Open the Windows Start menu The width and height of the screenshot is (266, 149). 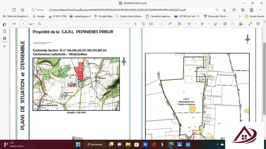(78, 144)
